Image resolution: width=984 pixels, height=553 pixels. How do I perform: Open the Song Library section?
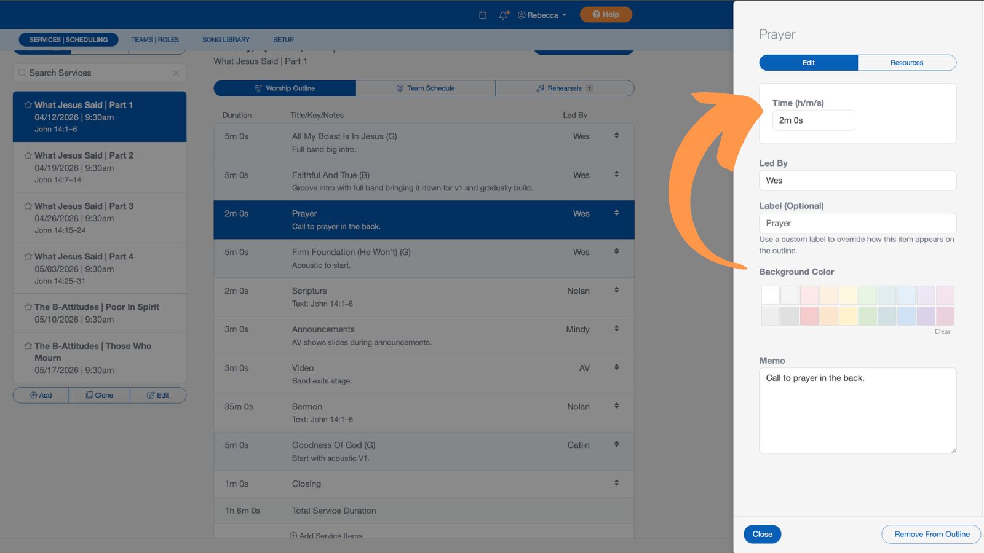click(226, 39)
